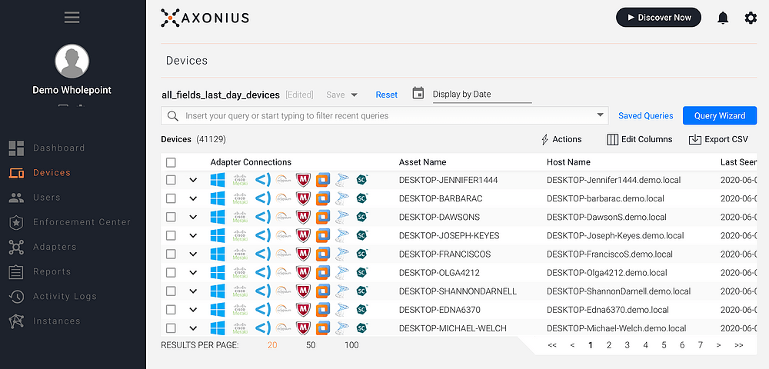Open the query field dropdown arrow
This screenshot has height=369, width=769.
click(x=600, y=115)
